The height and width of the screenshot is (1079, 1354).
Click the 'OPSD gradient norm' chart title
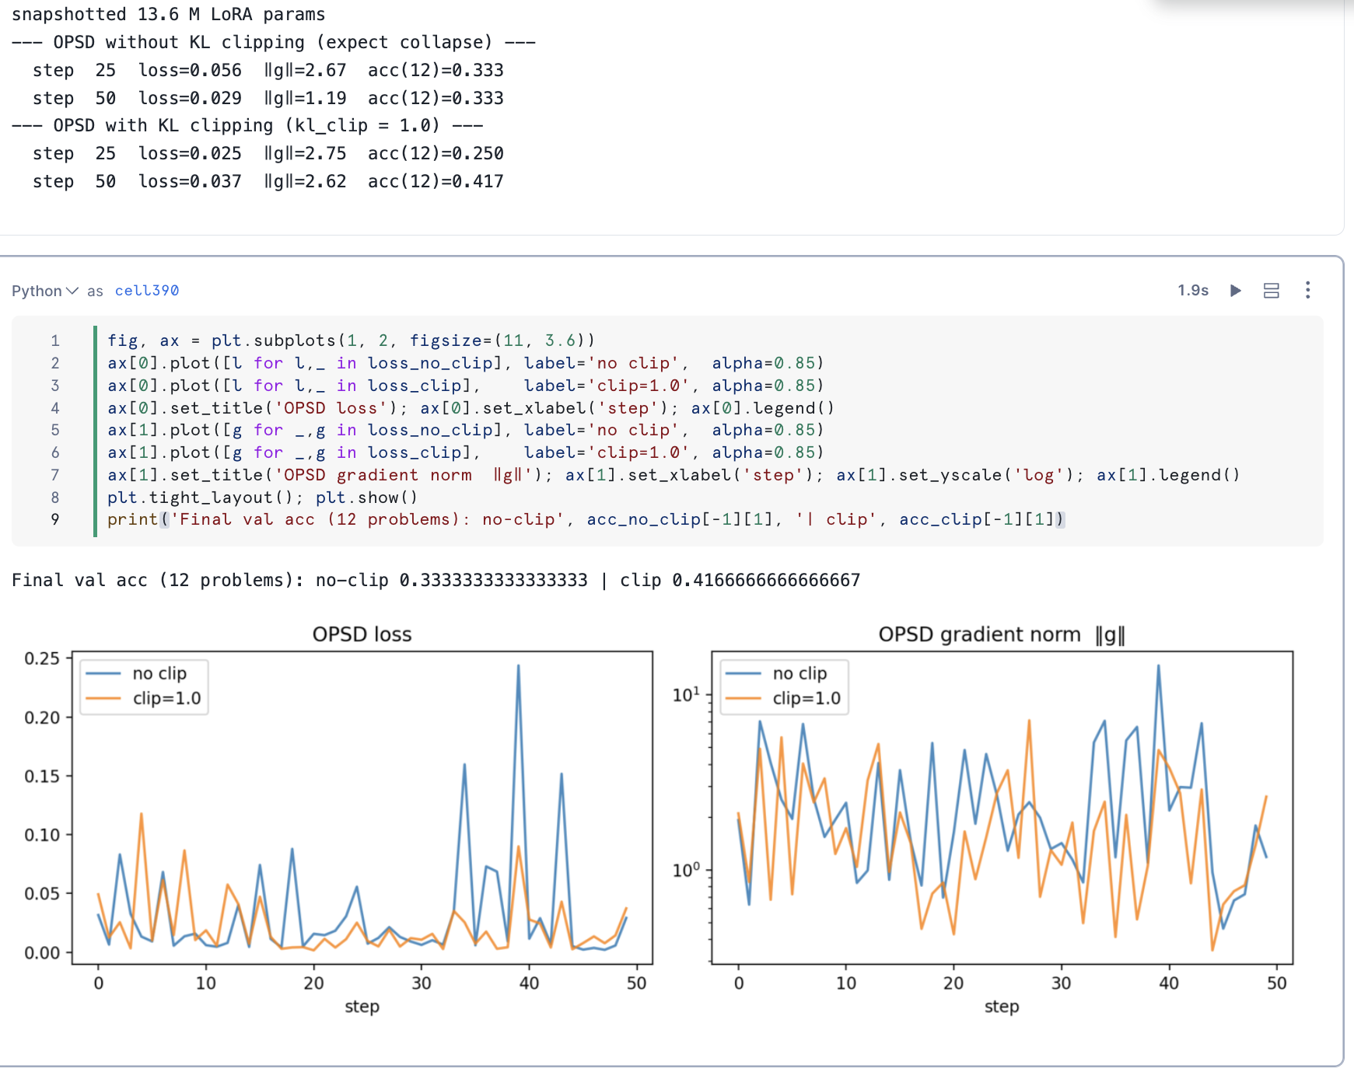[x=1002, y=634]
